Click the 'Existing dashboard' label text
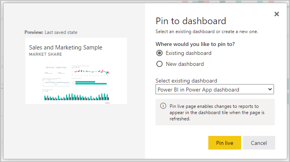The image size is (290, 162). (188, 53)
